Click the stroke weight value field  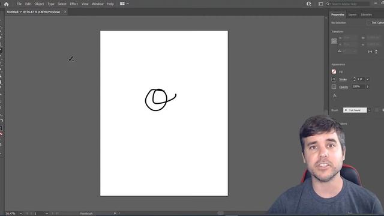361,79
